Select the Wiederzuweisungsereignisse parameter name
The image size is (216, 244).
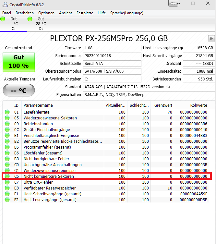pos(49,170)
